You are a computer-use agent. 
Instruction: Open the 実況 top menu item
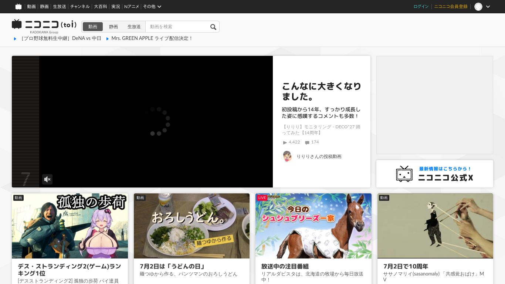116,7
